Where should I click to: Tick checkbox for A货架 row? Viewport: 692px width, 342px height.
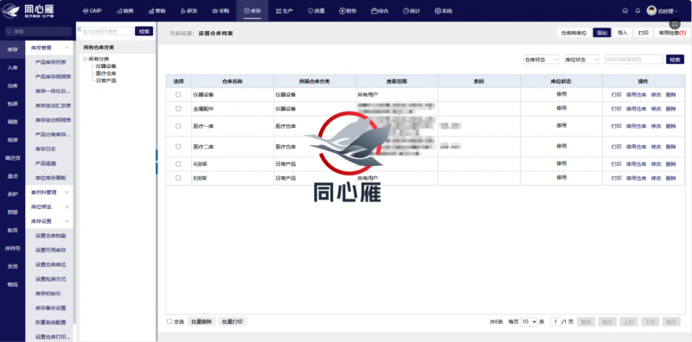point(178,164)
